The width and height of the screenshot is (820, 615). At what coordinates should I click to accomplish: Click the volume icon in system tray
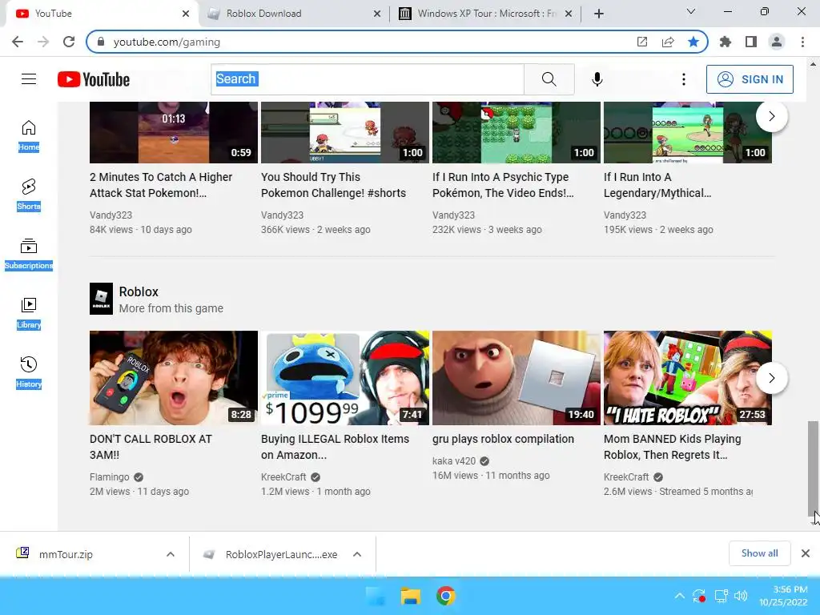[x=741, y=596]
